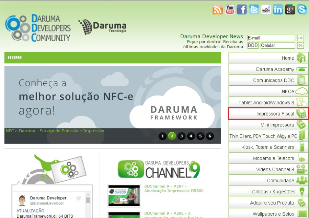Open Thin Client, PDV Touch W@y e PC
The image size is (309, 218).
coord(268,136)
